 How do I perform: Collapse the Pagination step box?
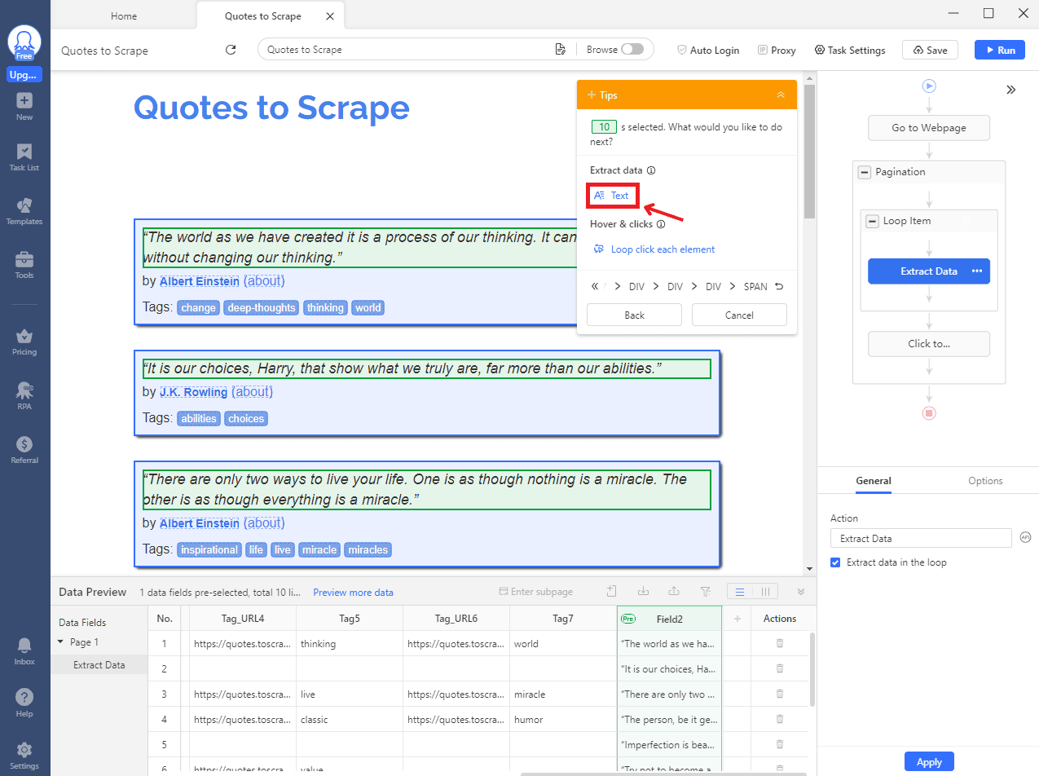click(865, 172)
